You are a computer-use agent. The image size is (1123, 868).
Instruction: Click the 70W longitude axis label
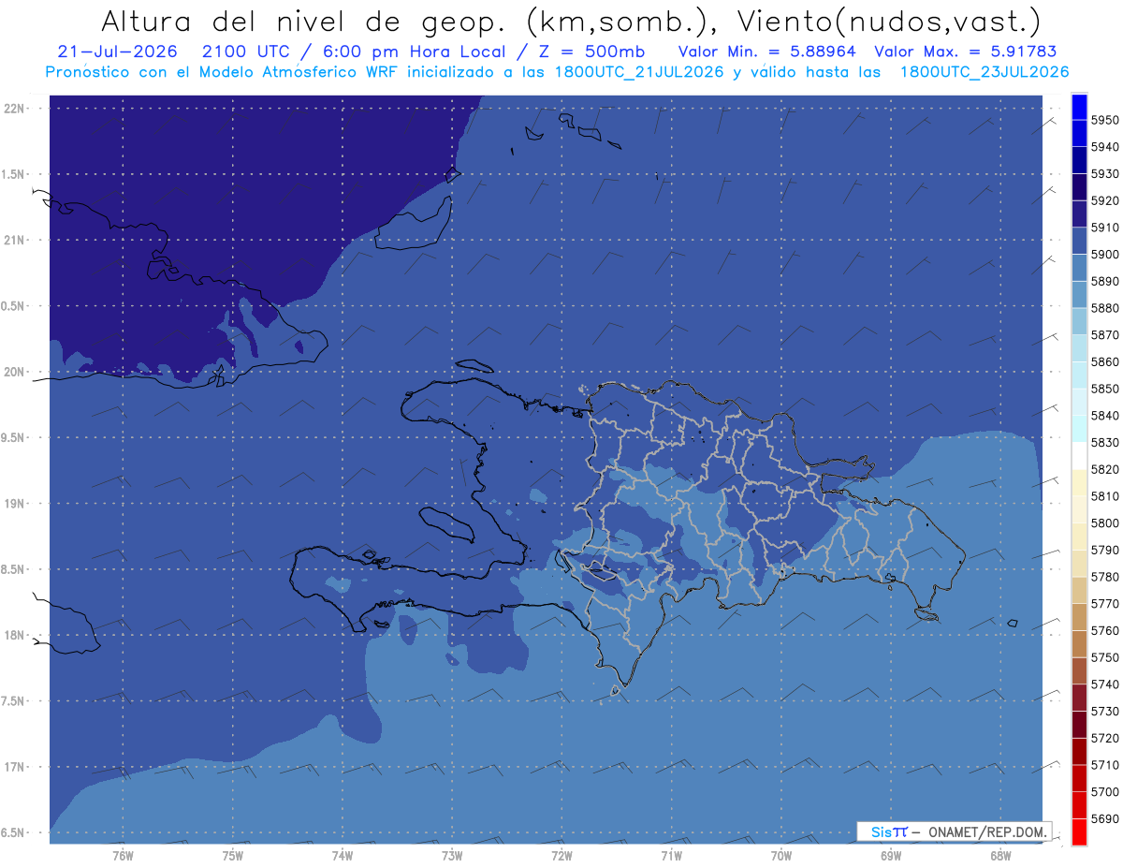click(x=781, y=856)
